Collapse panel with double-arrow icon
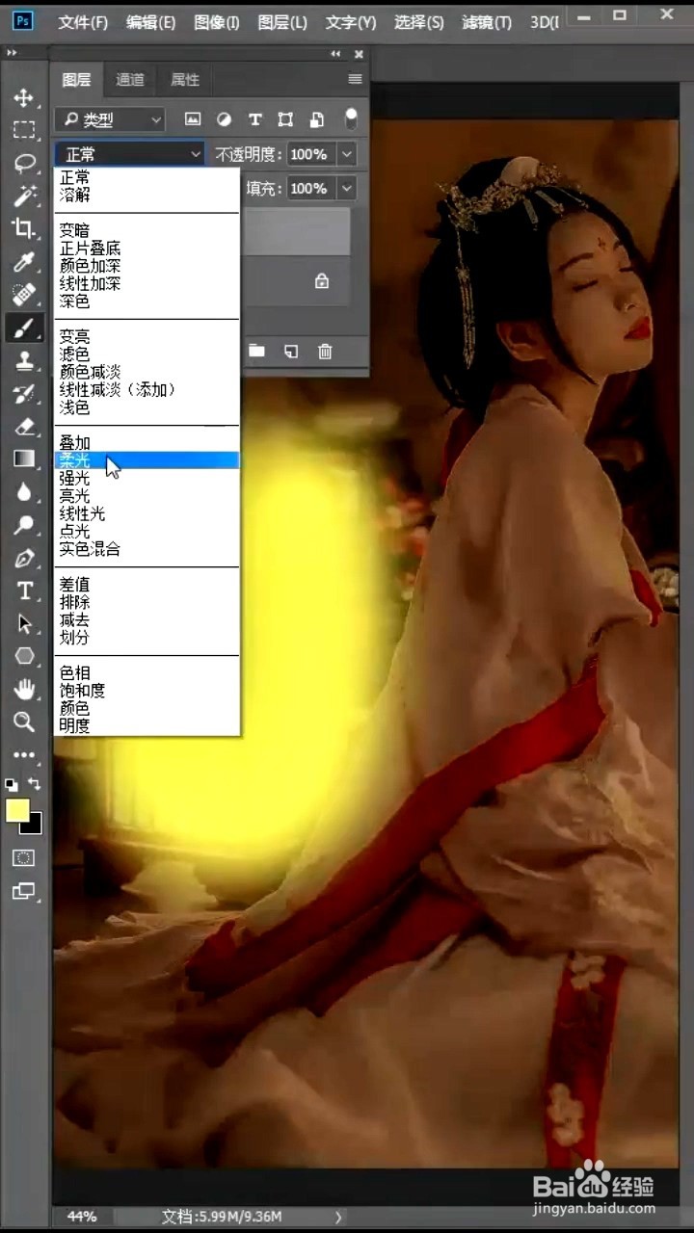This screenshot has width=694, height=1233. tap(335, 54)
